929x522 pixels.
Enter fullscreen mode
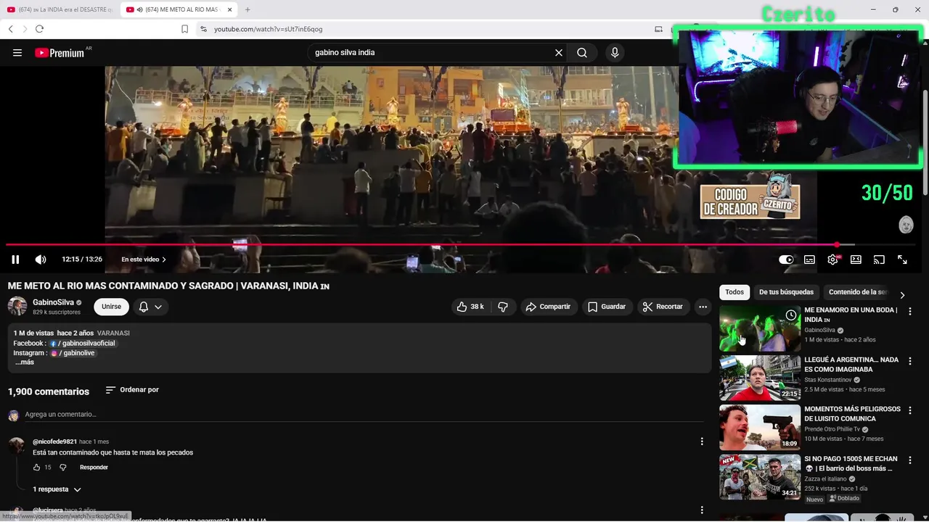[x=902, y=260]
